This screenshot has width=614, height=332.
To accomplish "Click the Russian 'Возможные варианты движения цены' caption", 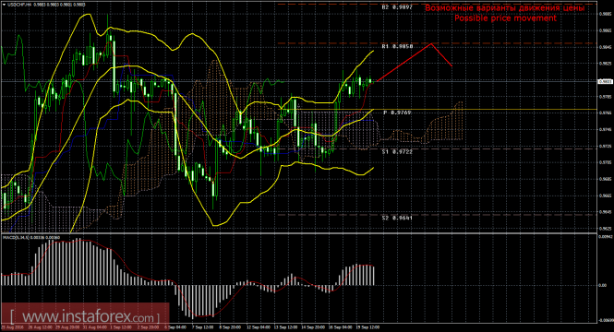I will (x=505, y=7).
